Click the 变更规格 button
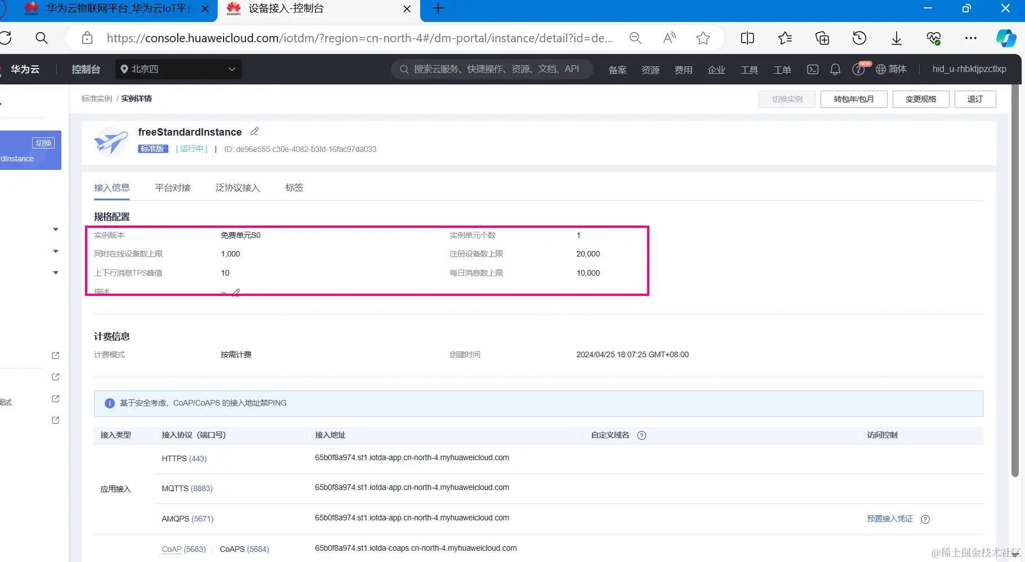This screenshot has height=562, width=1025. click(921, 99)
